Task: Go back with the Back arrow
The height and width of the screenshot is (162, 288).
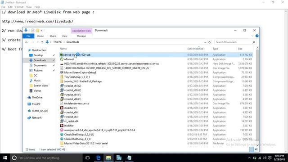Action: 27,42
